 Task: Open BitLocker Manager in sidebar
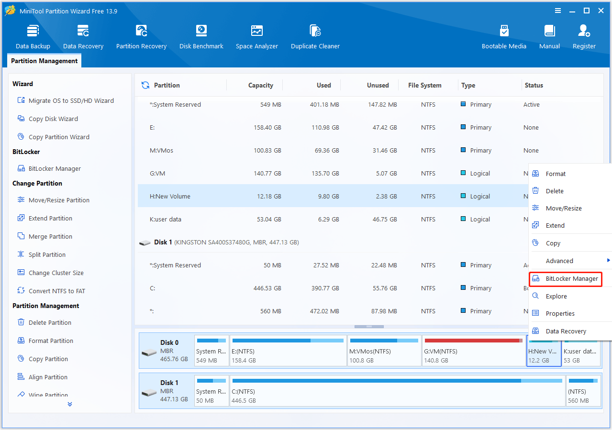[49, 168]
